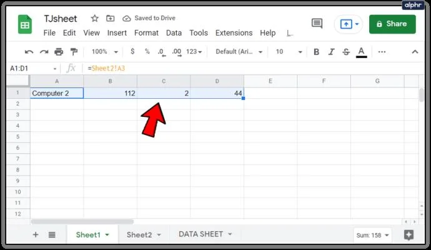Screen dimensions: 431x250
Task: Activate the Paint format tool
Action: click(x=74, y=52)
